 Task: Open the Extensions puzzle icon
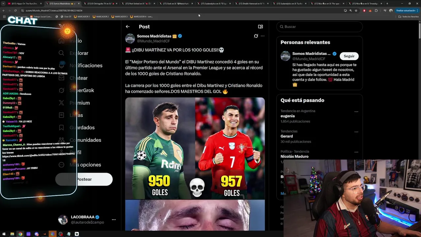tap(376, 11)
